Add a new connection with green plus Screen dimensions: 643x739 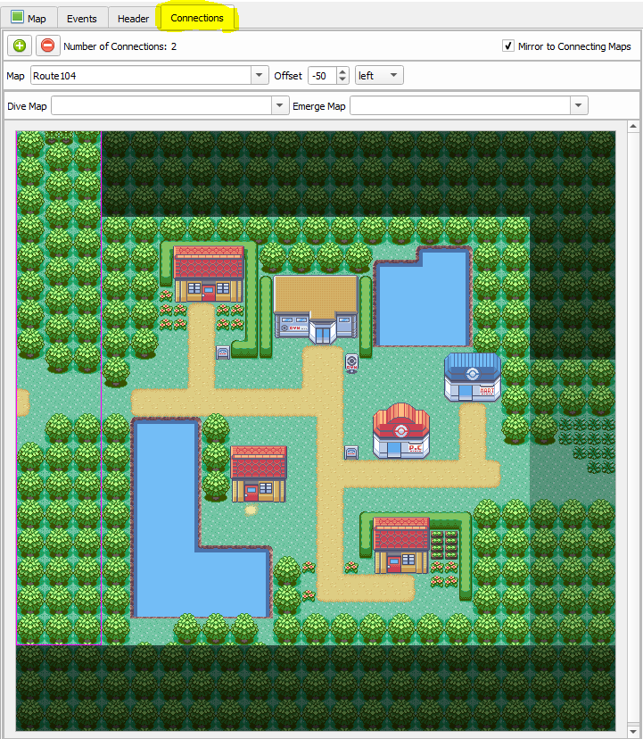(x=20, y=46)
